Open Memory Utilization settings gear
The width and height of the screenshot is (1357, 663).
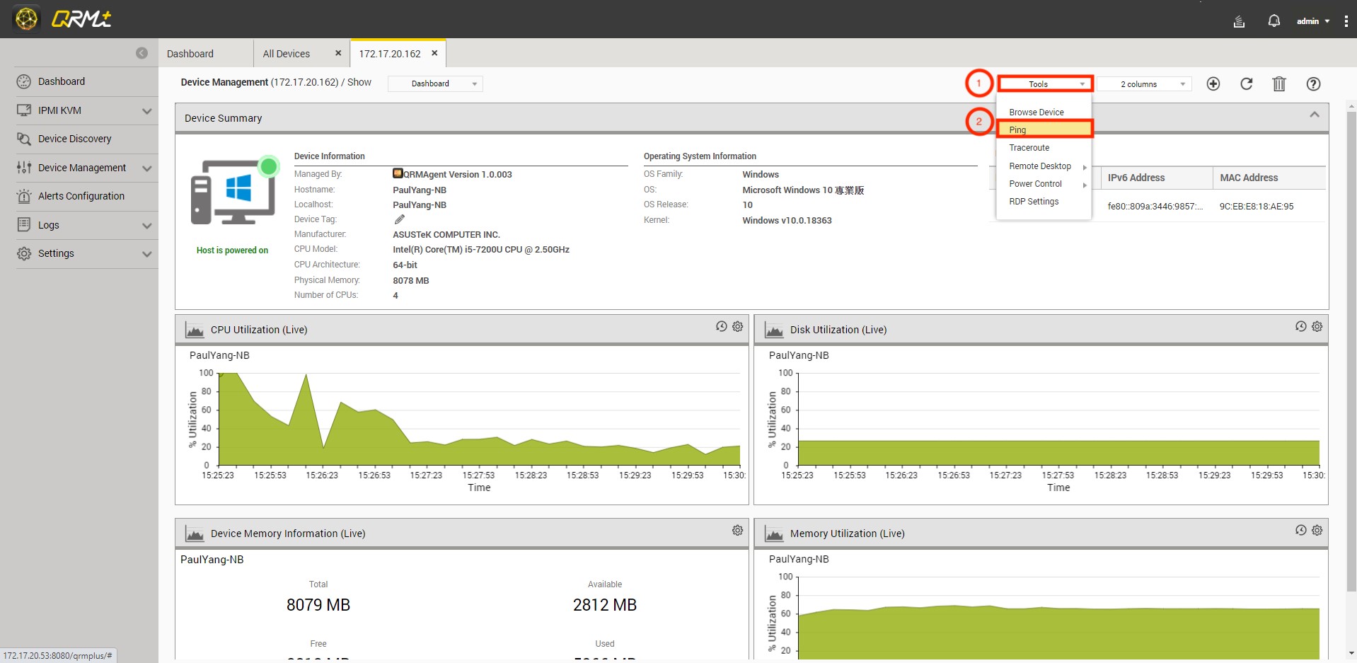click(1317, 530)
